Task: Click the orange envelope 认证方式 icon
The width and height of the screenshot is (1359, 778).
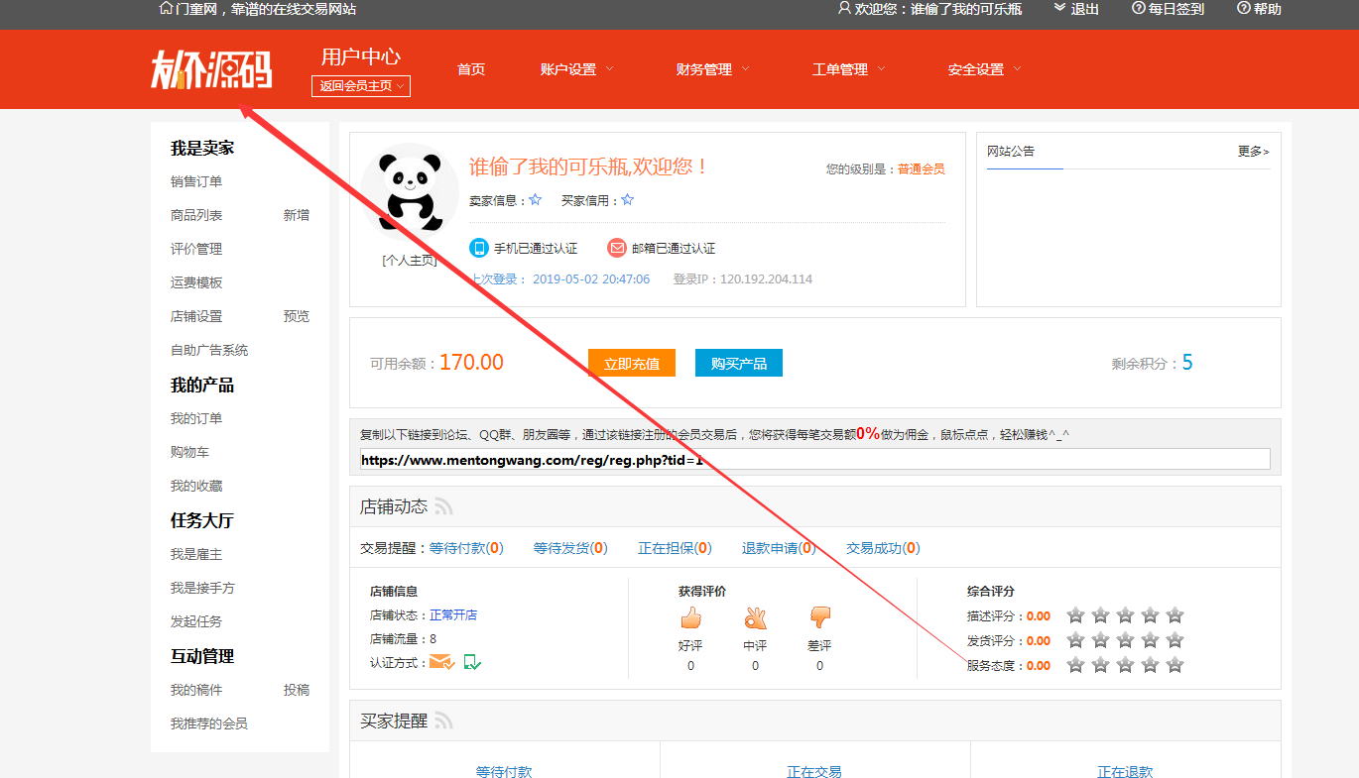Action: 441,662
